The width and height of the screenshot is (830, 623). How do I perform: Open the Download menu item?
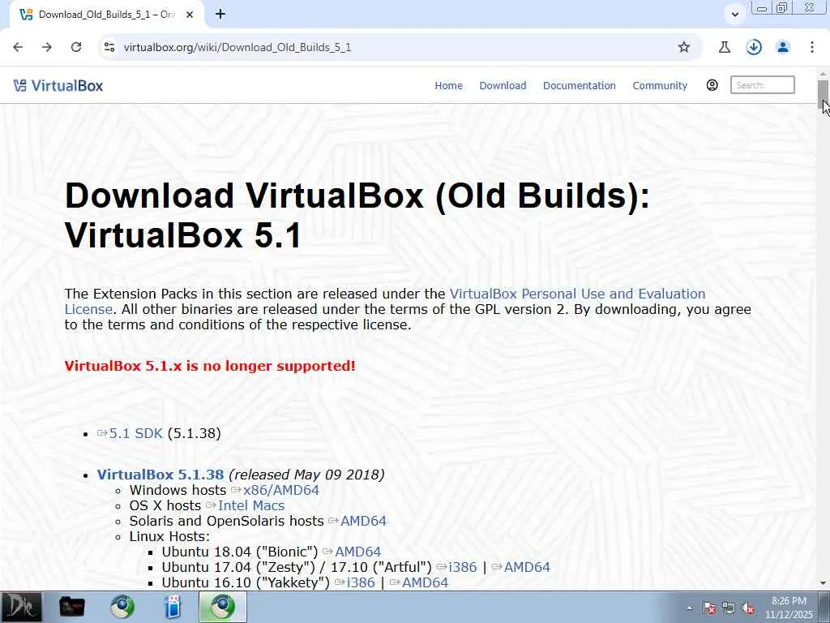[503, 85]
